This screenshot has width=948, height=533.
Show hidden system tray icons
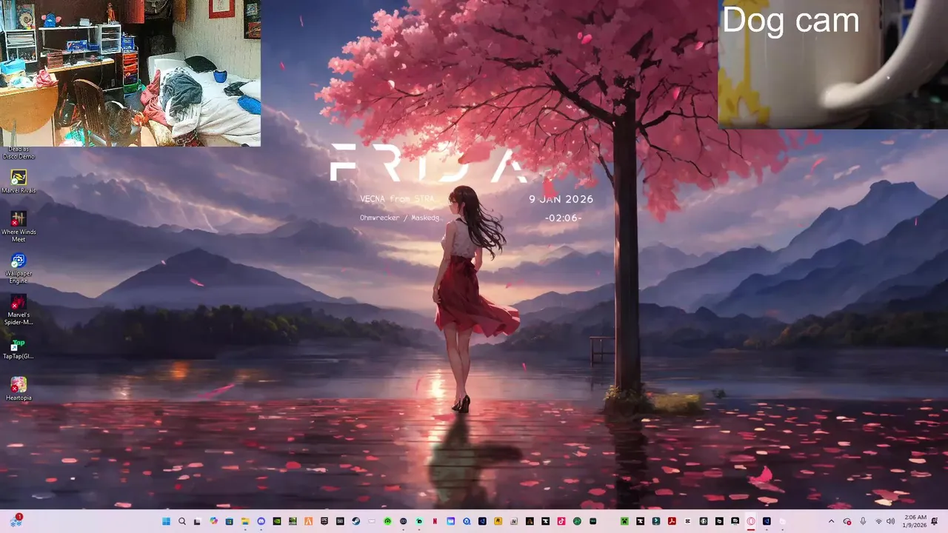[x=831, y=521]
